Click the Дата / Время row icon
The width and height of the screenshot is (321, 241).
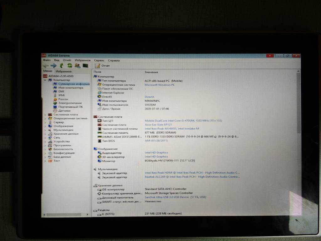[99, 109]
